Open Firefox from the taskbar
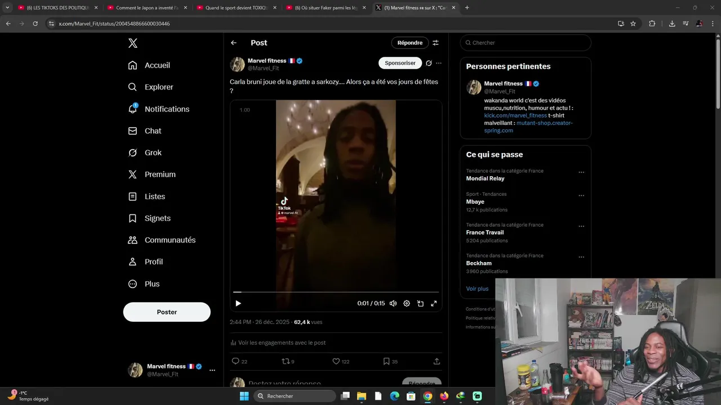 [x=444, y=396]
